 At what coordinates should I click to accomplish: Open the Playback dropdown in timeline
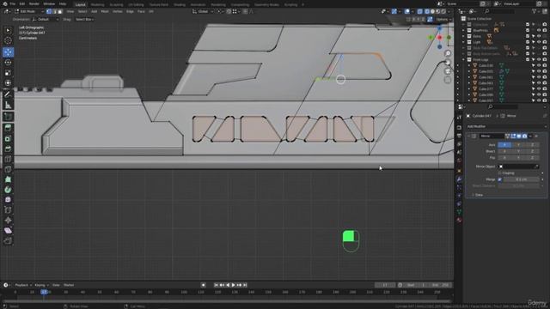pos(23,285)
